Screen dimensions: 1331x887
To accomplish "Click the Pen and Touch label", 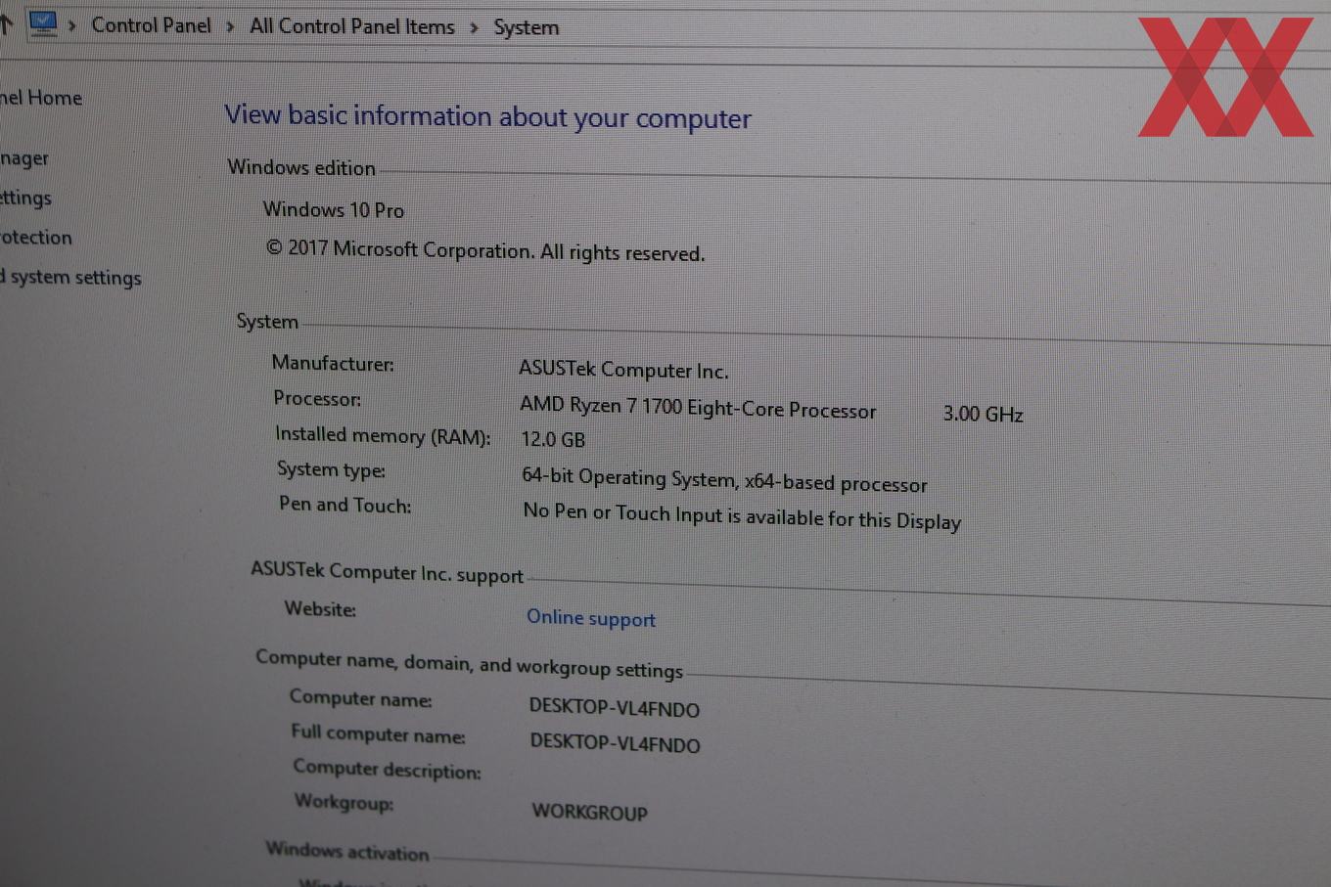I will click(x=344, y=505).
